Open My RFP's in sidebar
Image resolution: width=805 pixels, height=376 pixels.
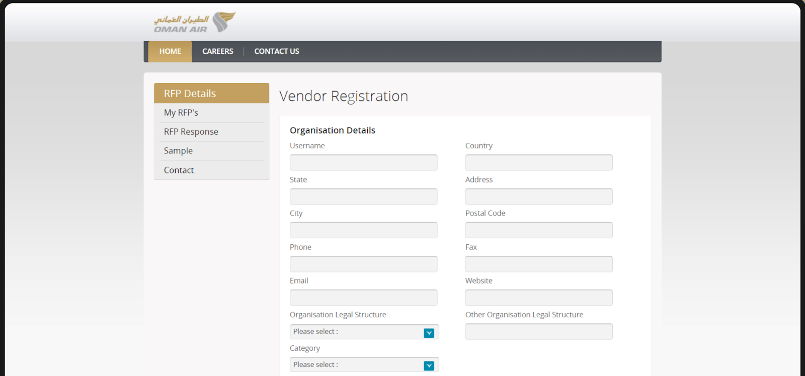[x=181, y=113]
